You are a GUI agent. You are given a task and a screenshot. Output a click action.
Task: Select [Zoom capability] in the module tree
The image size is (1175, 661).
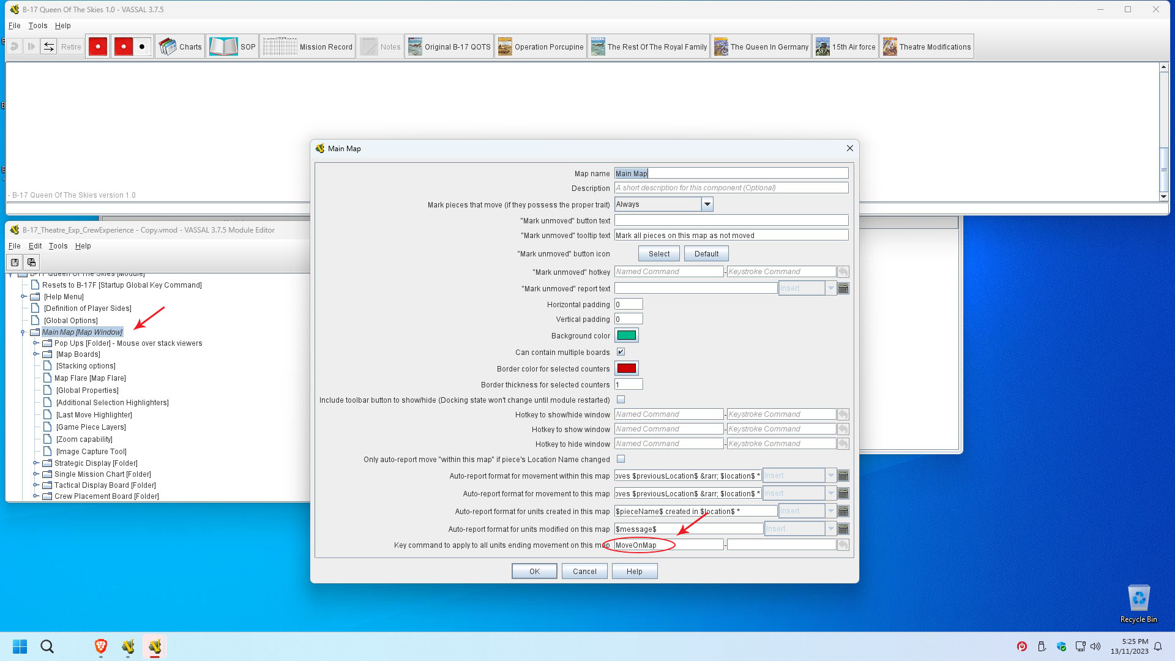[84, 439]
